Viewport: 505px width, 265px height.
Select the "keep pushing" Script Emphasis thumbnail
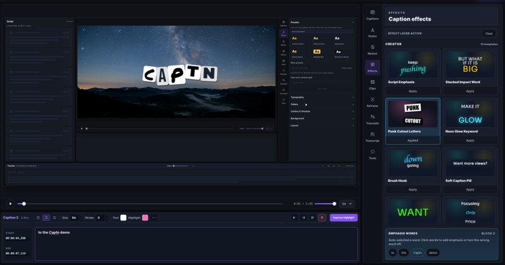(x=412, y=65)
